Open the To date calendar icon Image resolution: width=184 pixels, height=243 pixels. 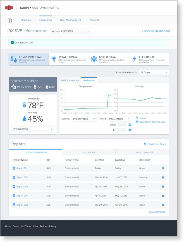click(130, 130)
